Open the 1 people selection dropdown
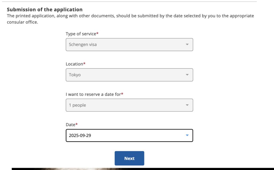This screenshot has height=170, width=274. (129, 105)
